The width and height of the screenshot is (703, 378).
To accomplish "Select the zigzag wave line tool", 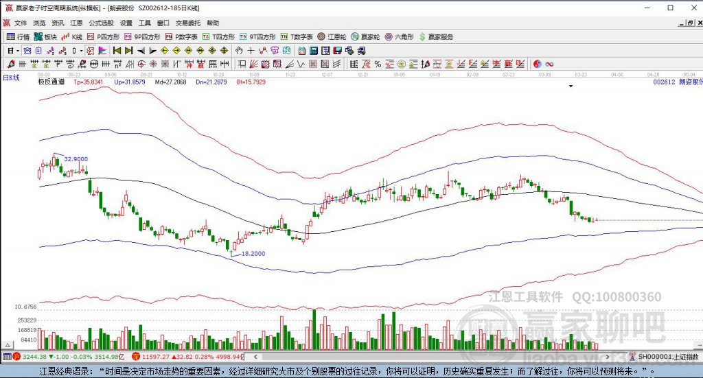I will [x=301, y=64].
